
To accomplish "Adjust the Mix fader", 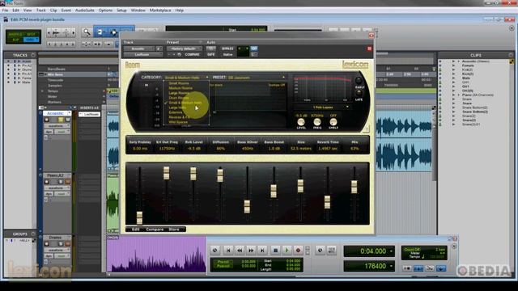I will [x=355, y=187].
